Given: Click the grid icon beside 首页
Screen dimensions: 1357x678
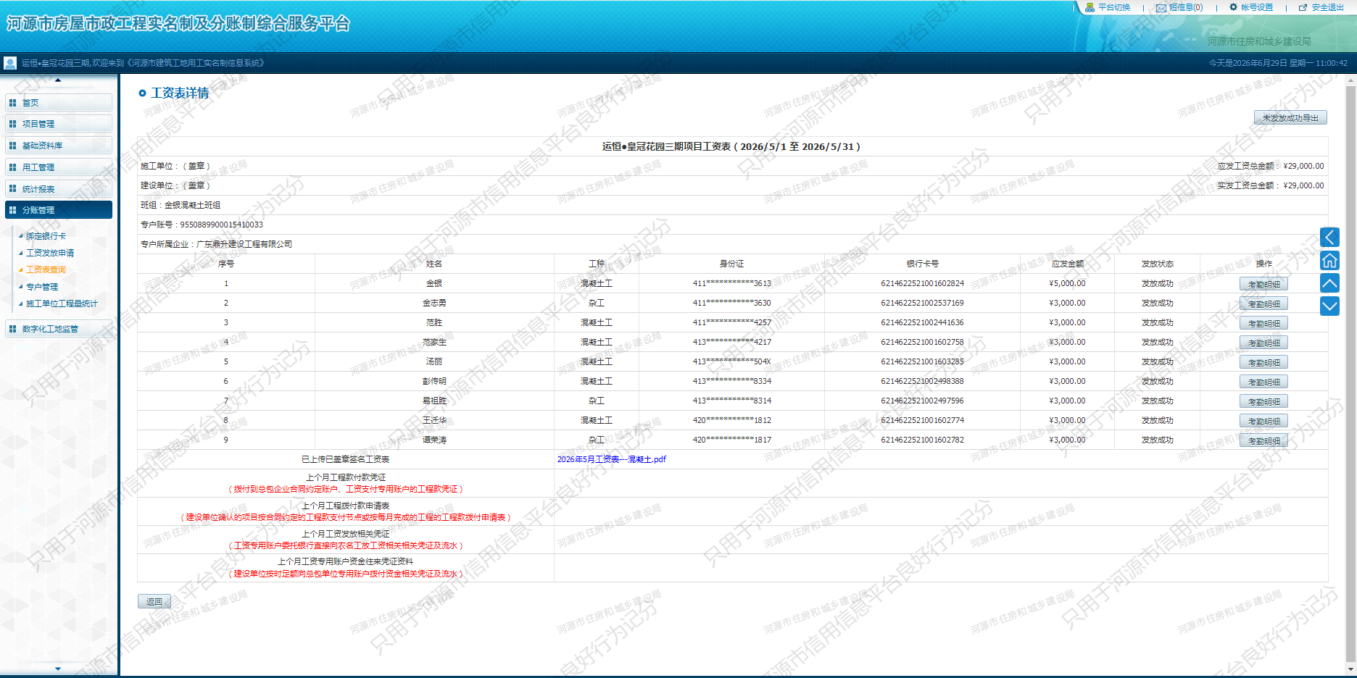Looking at the screenshot, I should coord(12,103).
